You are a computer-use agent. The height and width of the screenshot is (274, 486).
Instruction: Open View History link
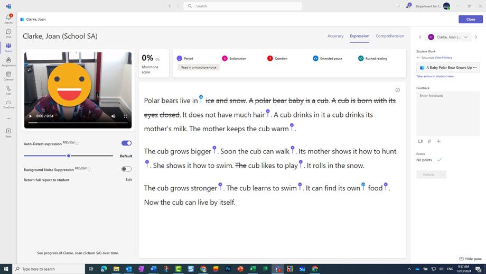point(443,58)
